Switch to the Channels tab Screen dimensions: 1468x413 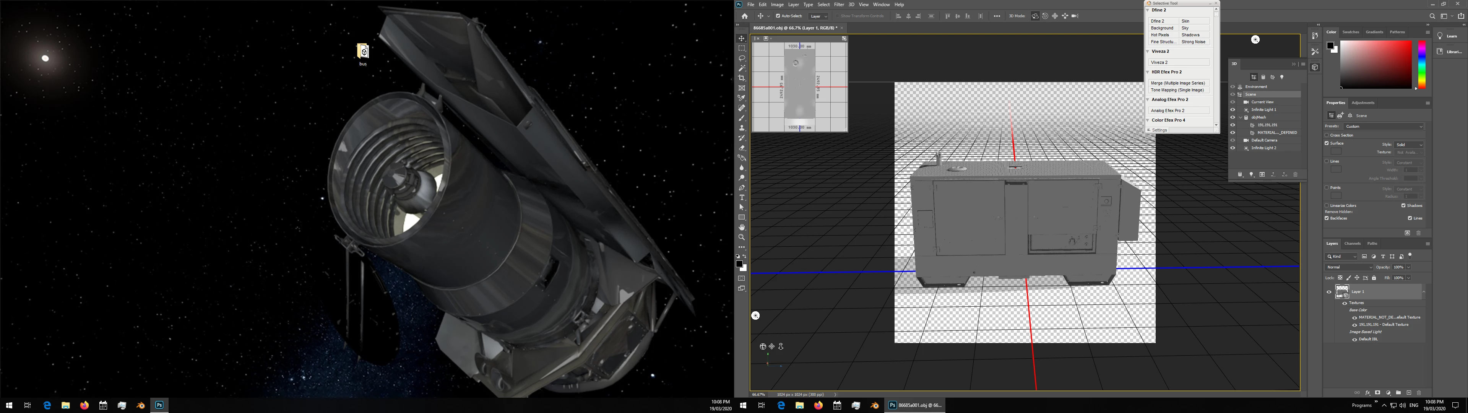click(1352, 244)
